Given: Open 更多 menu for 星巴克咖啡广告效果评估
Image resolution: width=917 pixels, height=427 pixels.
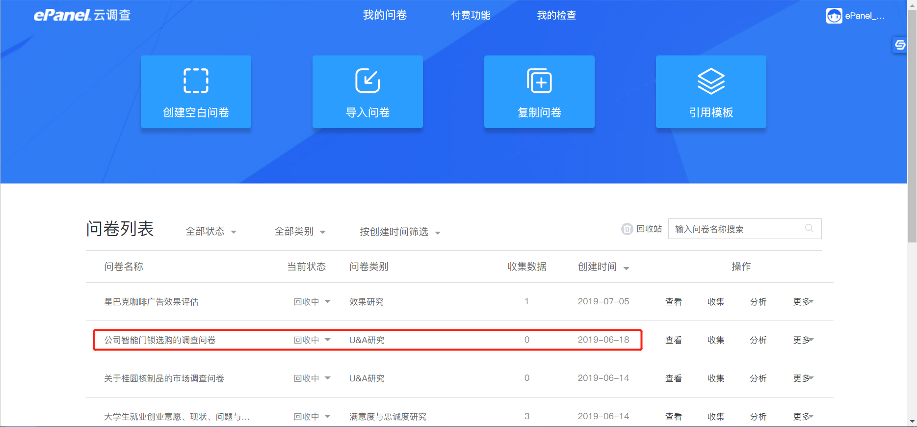Looking at the screenshot, I should coord(803,302).
